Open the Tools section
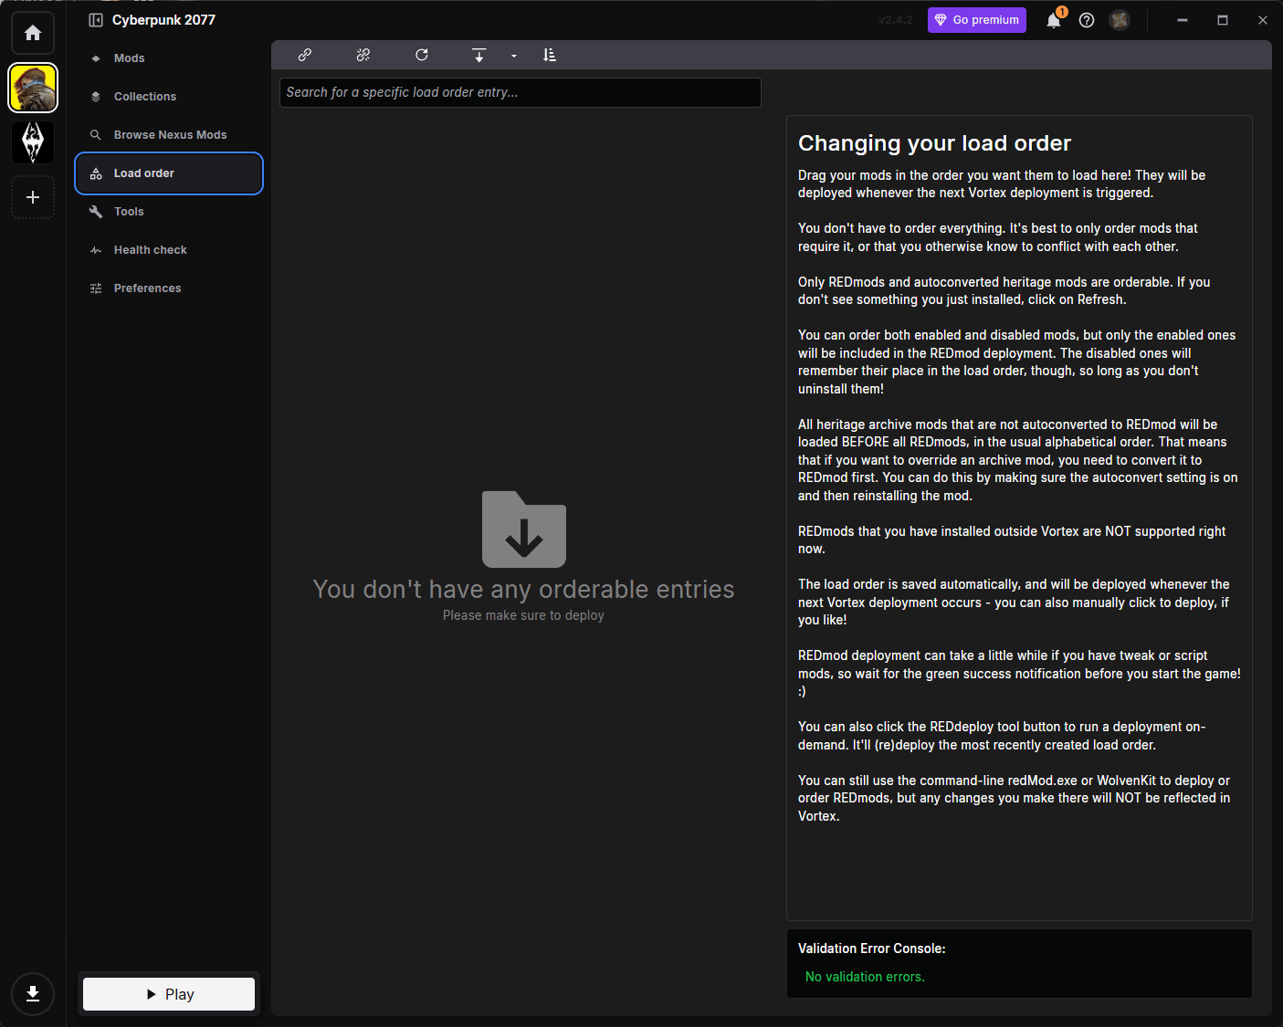The height and width of the screenshot is (1027, 1283). tap(169, 212)
